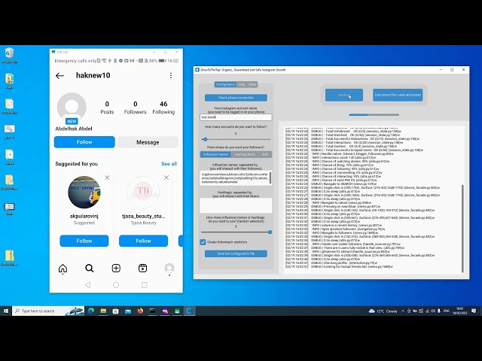Screen dimensions: 482x361
Task: View the 46 Following list
Action: (x=163, y=108)
